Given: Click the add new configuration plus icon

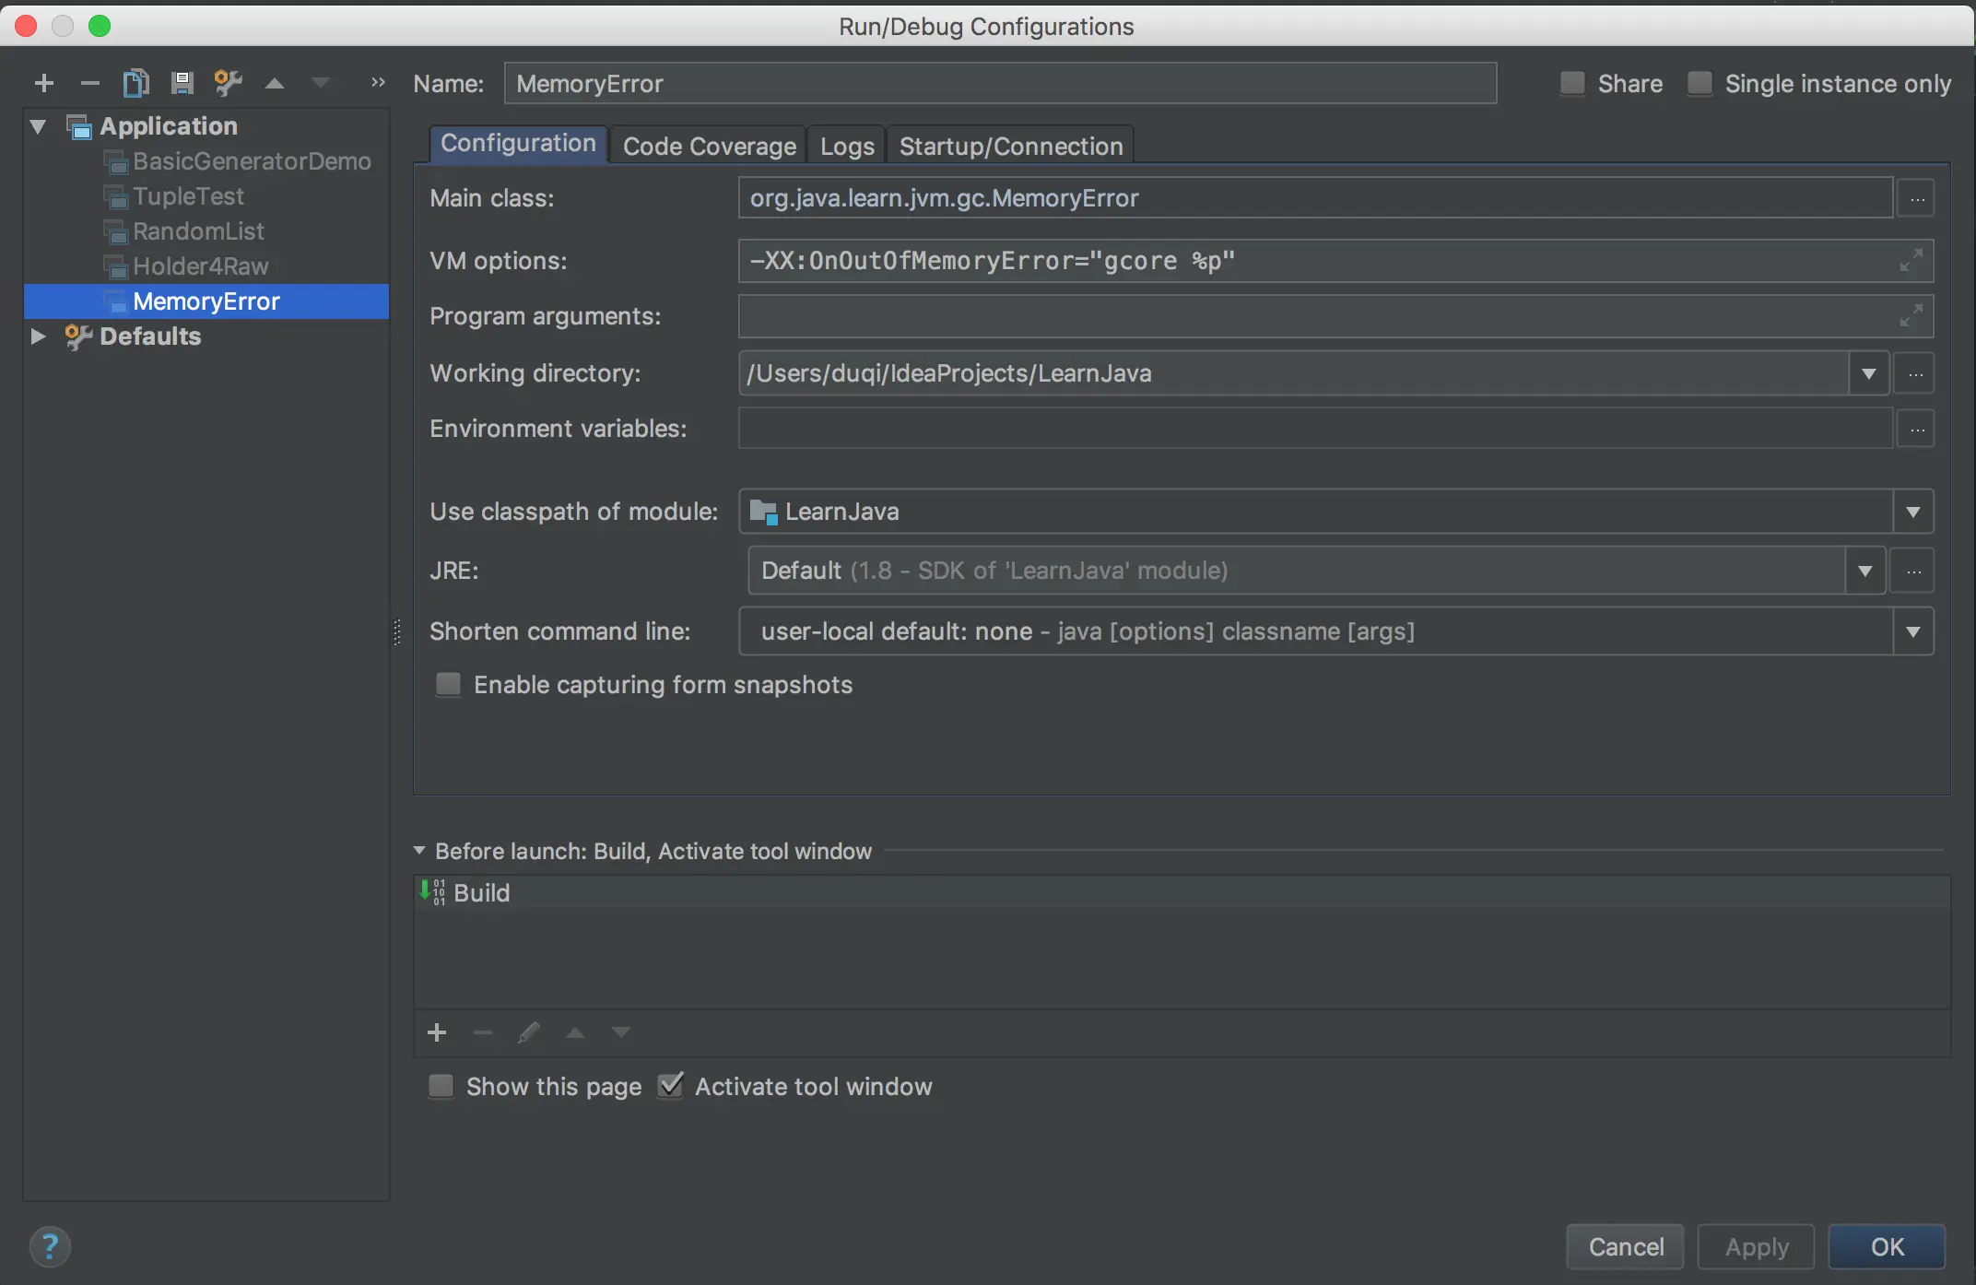Looking at the screenshot, I should coord(43,83).
